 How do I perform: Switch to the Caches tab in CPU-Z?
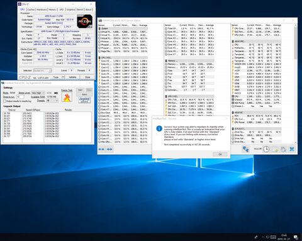(x=31, y=9)
